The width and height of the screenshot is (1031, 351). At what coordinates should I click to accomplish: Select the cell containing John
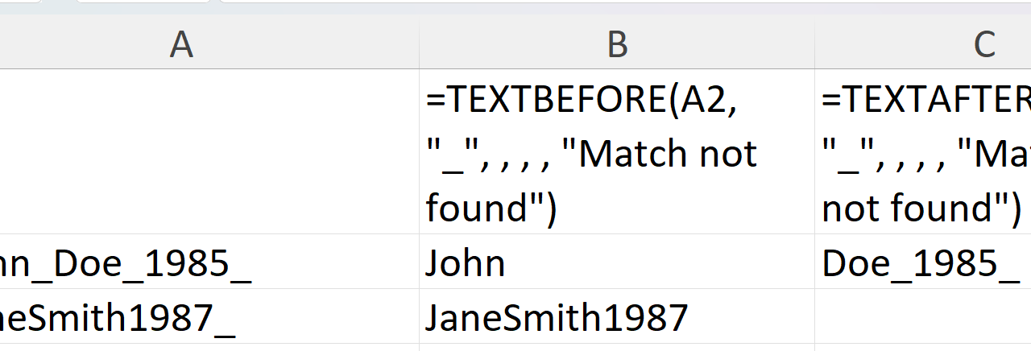click(616, 262)
